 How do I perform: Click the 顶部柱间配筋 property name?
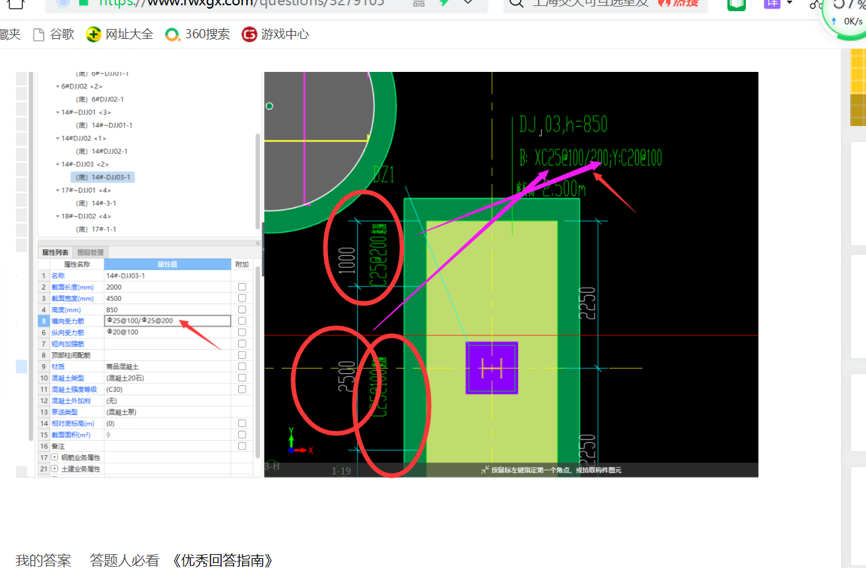[72, 355]
